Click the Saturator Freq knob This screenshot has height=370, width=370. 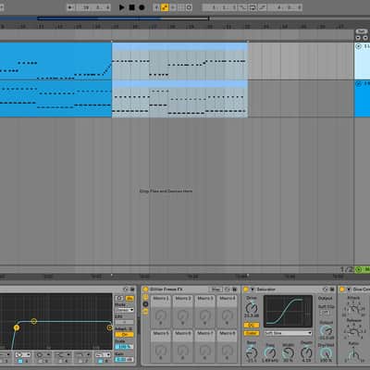tap(269, 353)
